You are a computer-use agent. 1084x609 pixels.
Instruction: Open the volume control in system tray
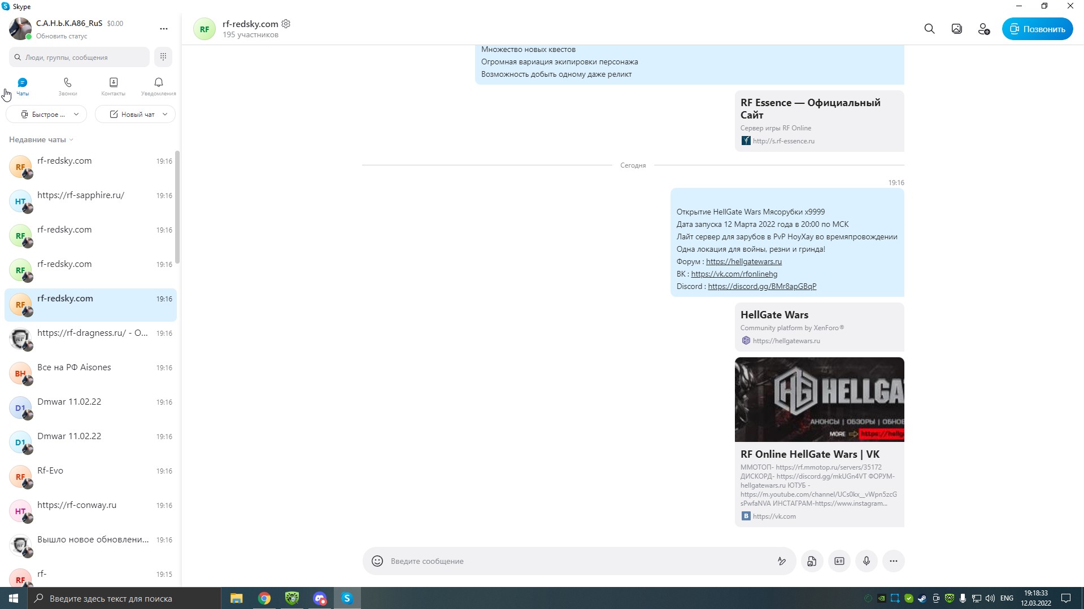click(x=990, y=598)
